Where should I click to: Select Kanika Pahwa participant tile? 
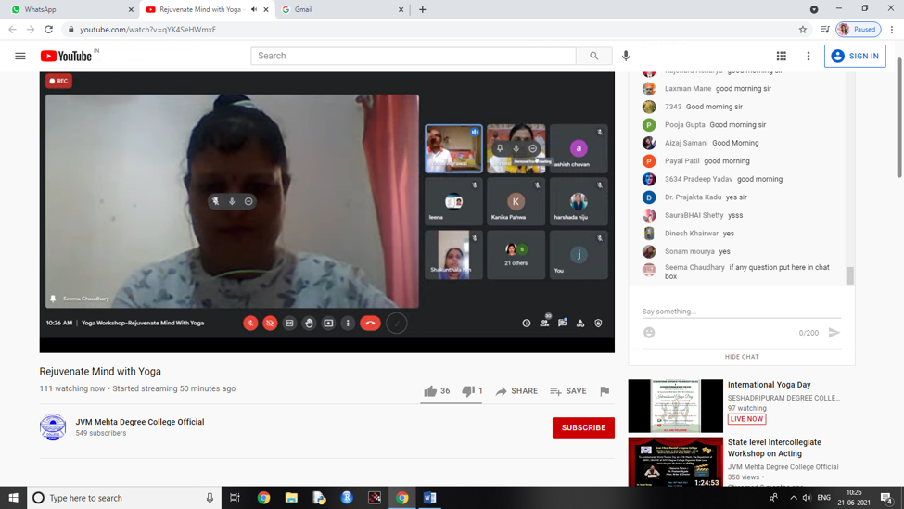516,202
